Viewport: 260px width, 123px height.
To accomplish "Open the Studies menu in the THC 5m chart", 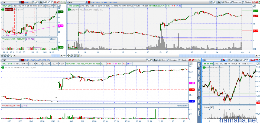I will tap(247, 2).
